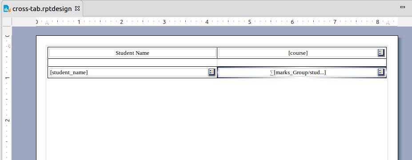This screenshot has width=412, height=160.
Task: Click the top margin marker on vertical ruler
Action: [x=9, y=46]
